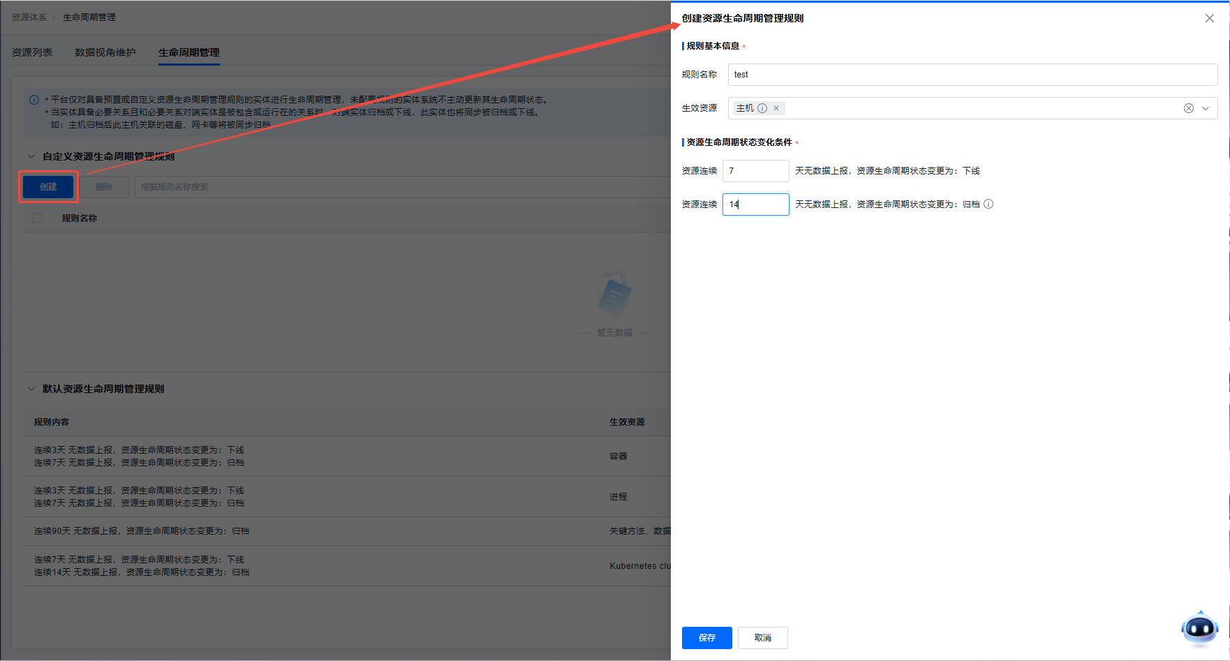Click the info icon next to 归档

point(988,205)
